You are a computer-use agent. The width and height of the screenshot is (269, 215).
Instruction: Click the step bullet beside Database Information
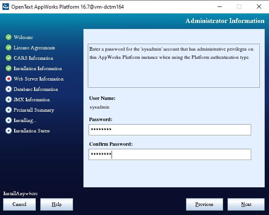pyautogui.click(x=9, y=89)
